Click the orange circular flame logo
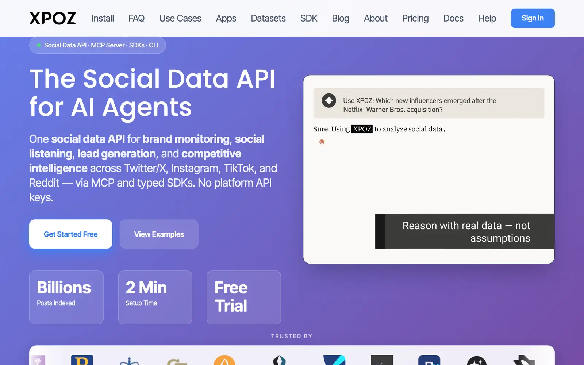The height and width of the screenshot is (365, 584). pyautogui.click(x=224, y=360)
